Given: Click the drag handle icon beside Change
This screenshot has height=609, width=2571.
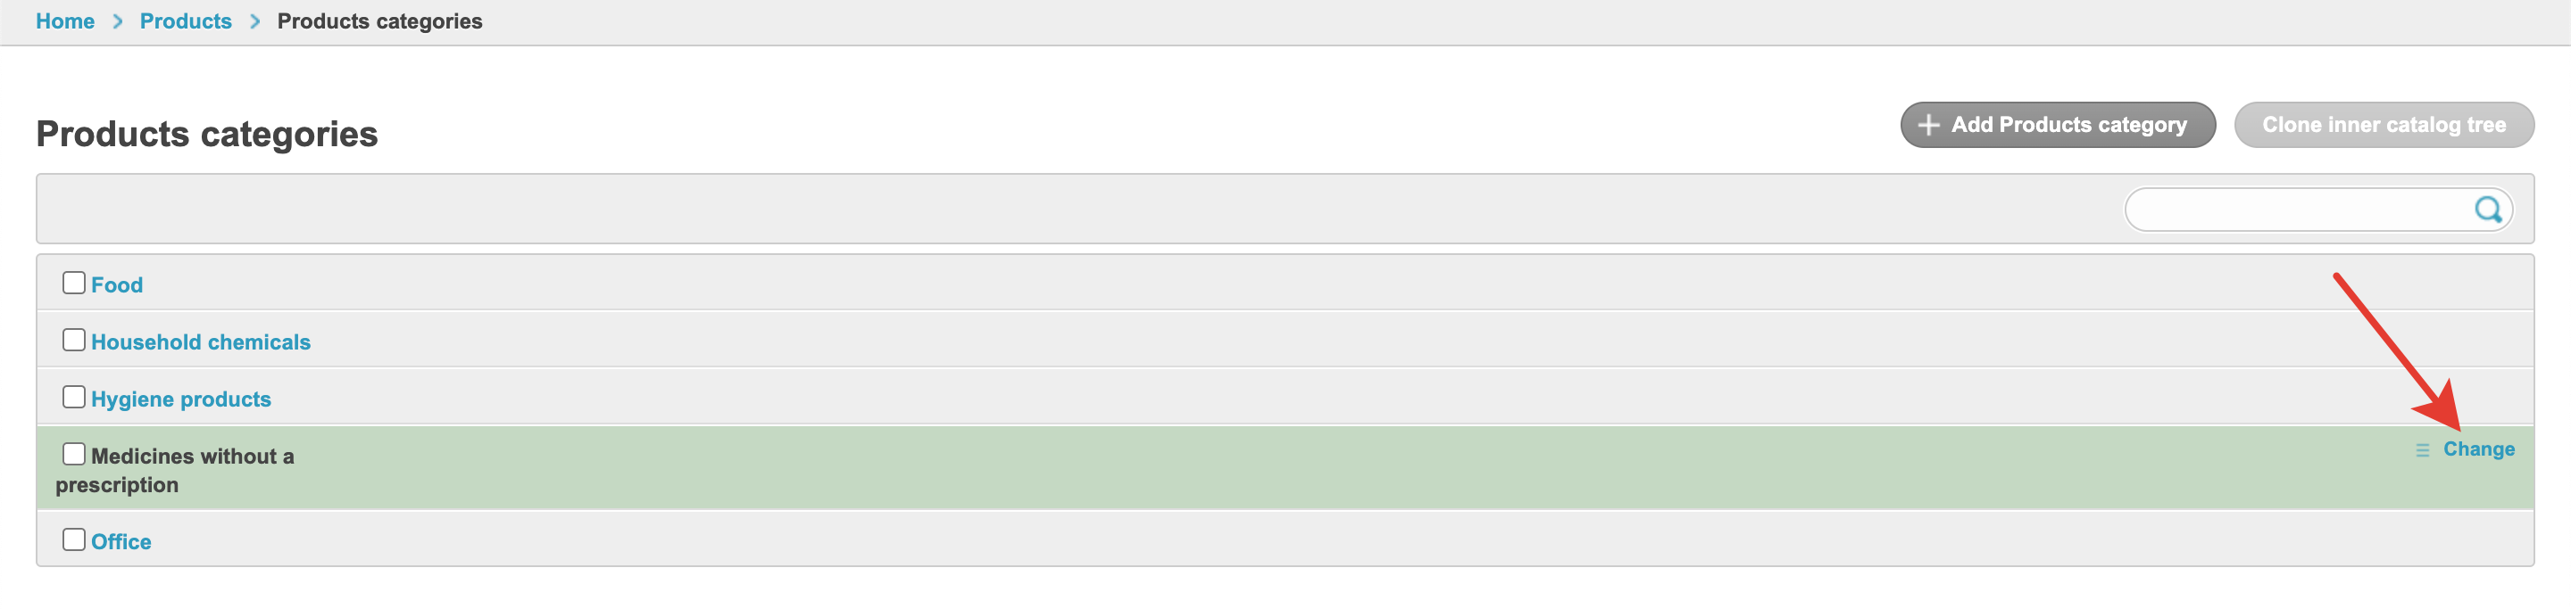Looking at the screenshot, I should 2422,450.
